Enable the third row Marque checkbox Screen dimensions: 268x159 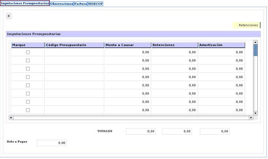(28, 68)
